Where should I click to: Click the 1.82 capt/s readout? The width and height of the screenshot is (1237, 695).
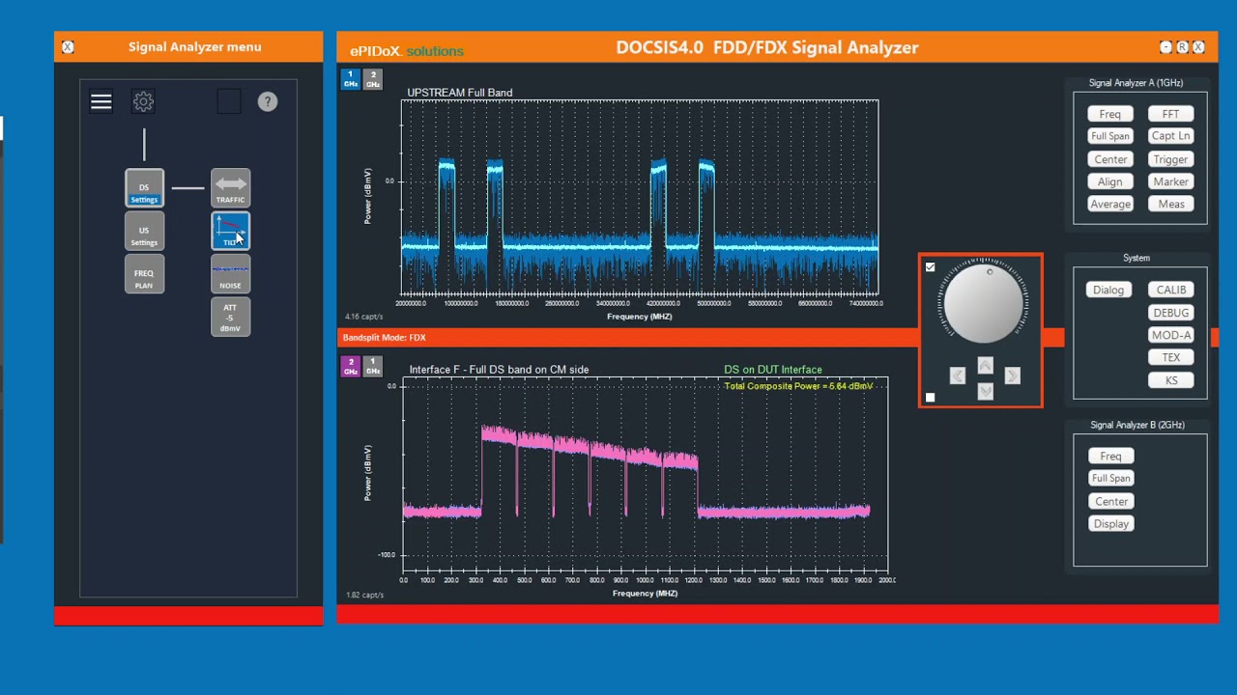coord(364,595)
